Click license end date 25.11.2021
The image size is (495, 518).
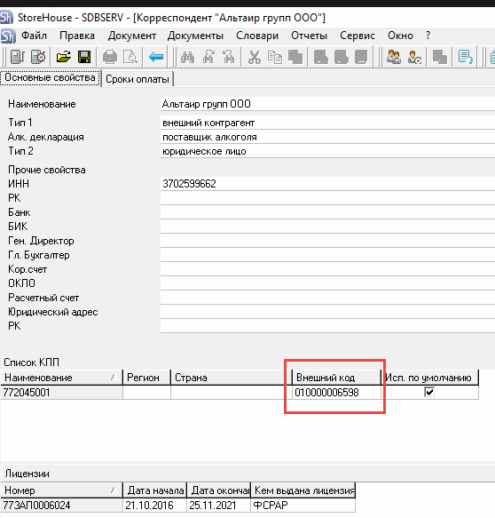pos(218,505)
